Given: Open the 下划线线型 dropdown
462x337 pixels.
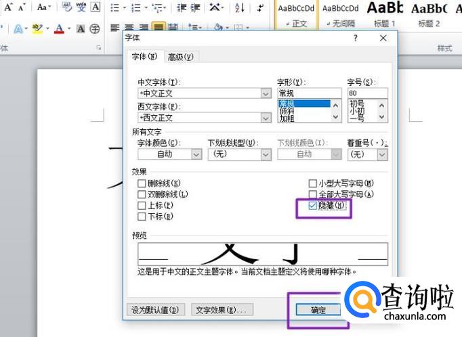Looking at the screenshot, I should tap(266, 154).
